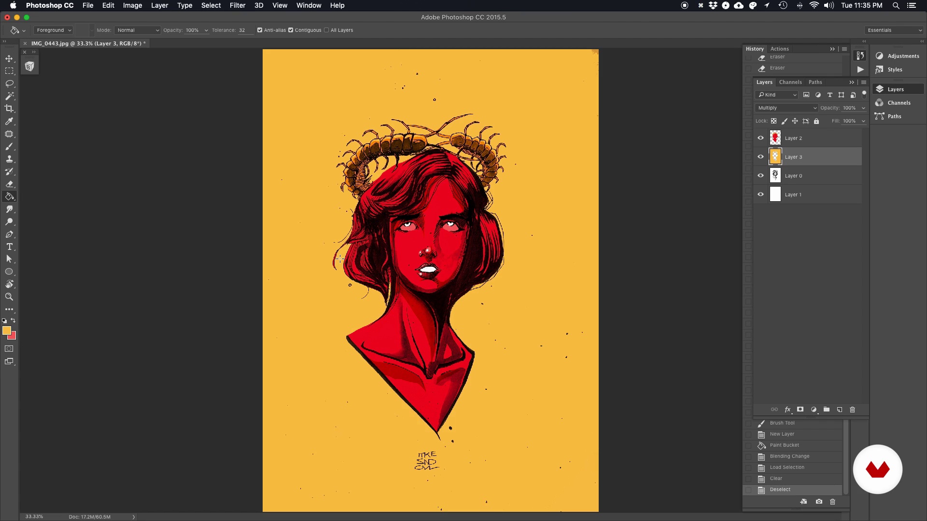Open layer style fx menu
This screenshot has height=521, width=927.
[787, 410]
